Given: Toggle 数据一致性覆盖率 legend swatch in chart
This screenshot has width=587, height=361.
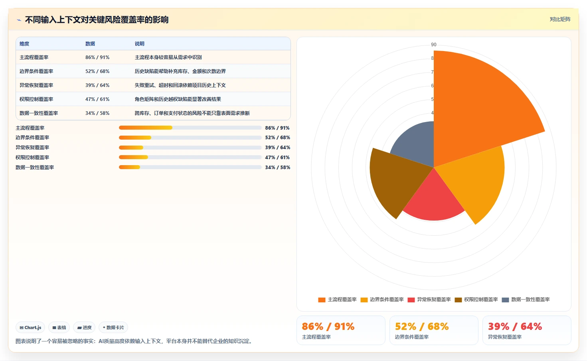Looking at the screenshot, I should click(505, 300).
